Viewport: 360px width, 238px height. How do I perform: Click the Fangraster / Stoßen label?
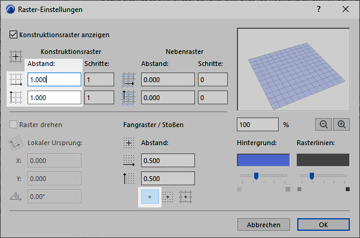click(153, 125)
